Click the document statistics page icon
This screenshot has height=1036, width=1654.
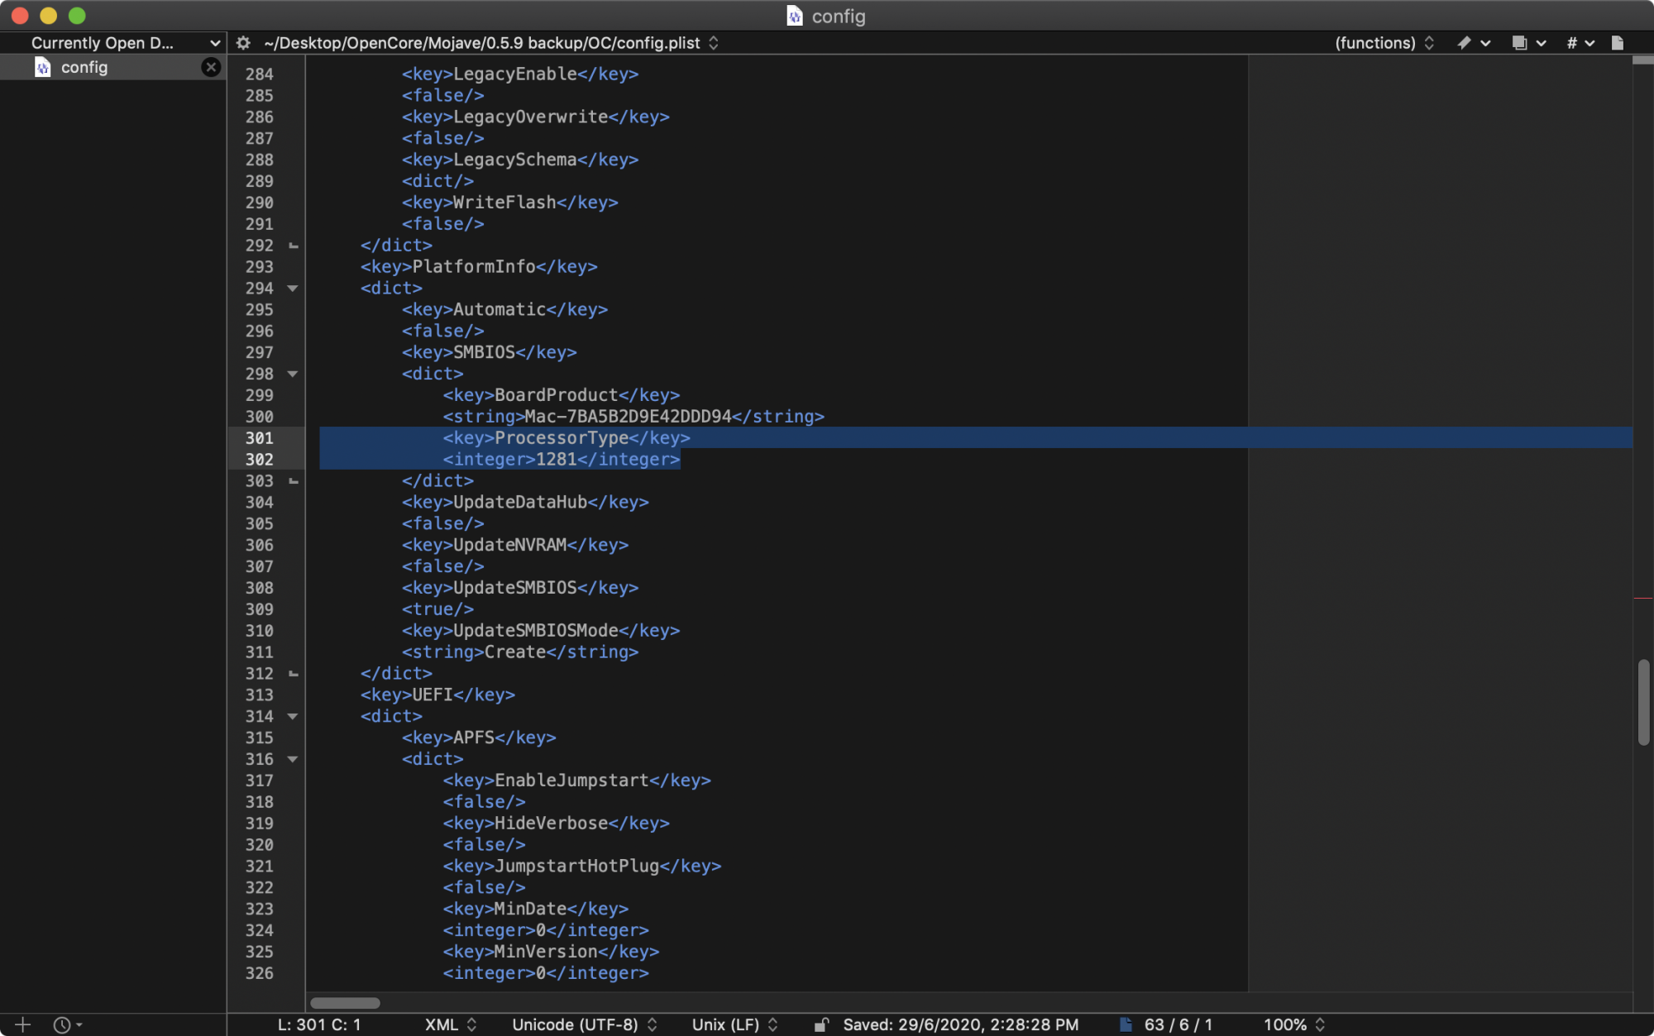click(1126, 1024)
